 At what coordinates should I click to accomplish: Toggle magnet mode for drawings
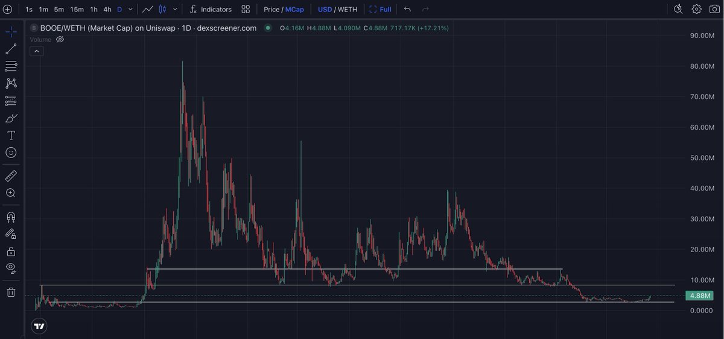[x=11, y=216]
